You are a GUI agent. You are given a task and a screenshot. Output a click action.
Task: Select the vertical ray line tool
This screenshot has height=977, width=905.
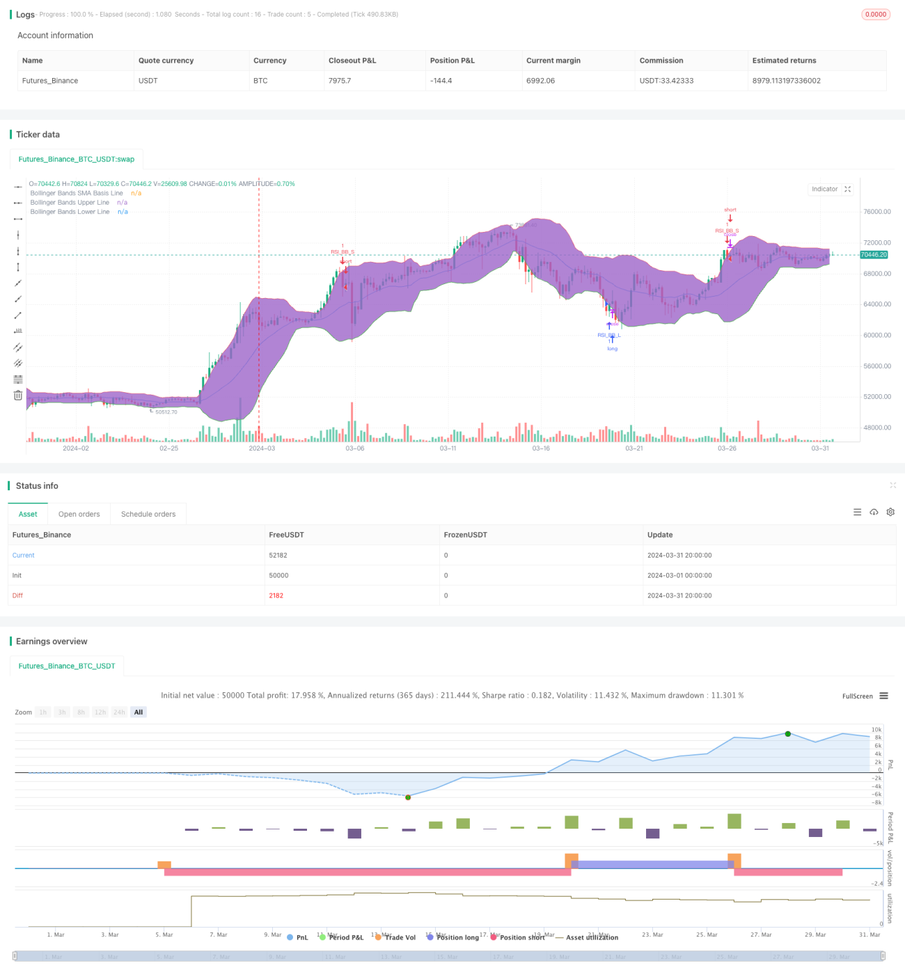18,251
